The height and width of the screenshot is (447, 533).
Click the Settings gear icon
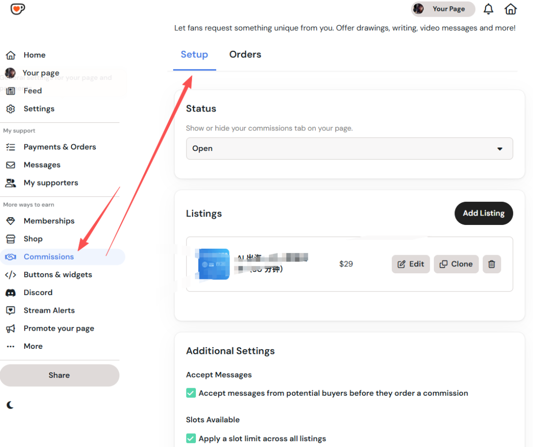10,109
